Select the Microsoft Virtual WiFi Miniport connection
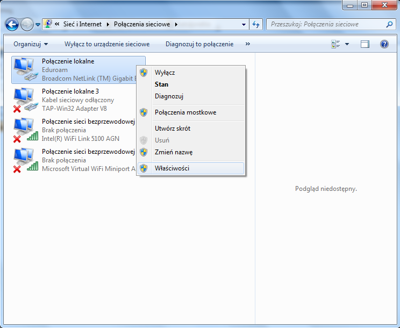This screenshot has height=328, width=400. point(23,160)
